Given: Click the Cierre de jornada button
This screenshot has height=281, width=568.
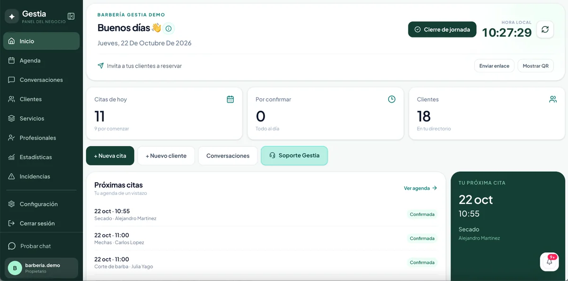Looking at the screenshot, I should 442,29.
